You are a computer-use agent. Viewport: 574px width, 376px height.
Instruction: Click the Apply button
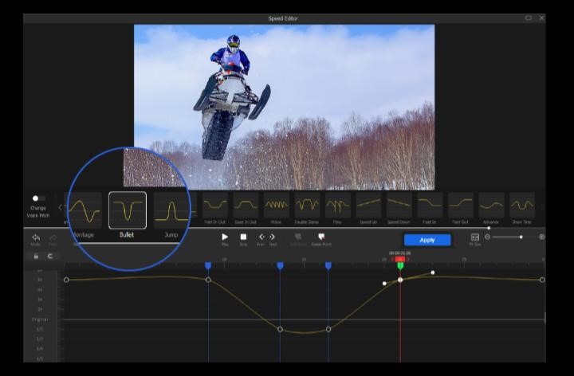coord(427,240)
